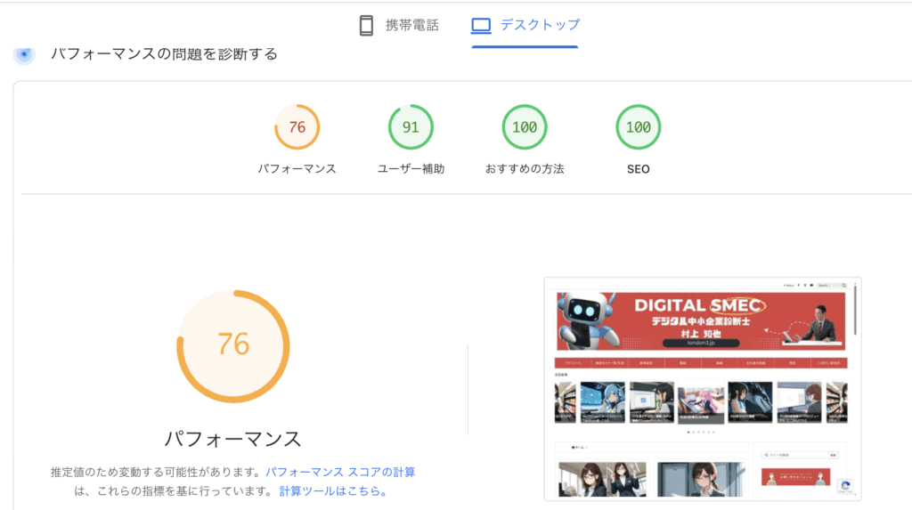Jump to the パフォーマンス category label
Screen dimensions: 912x510
297,169
